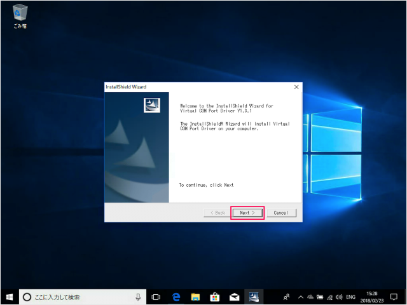The height and width of the screenshot is (305, 407).
Task: Click the Next button in the wizard
Action: 247,213
